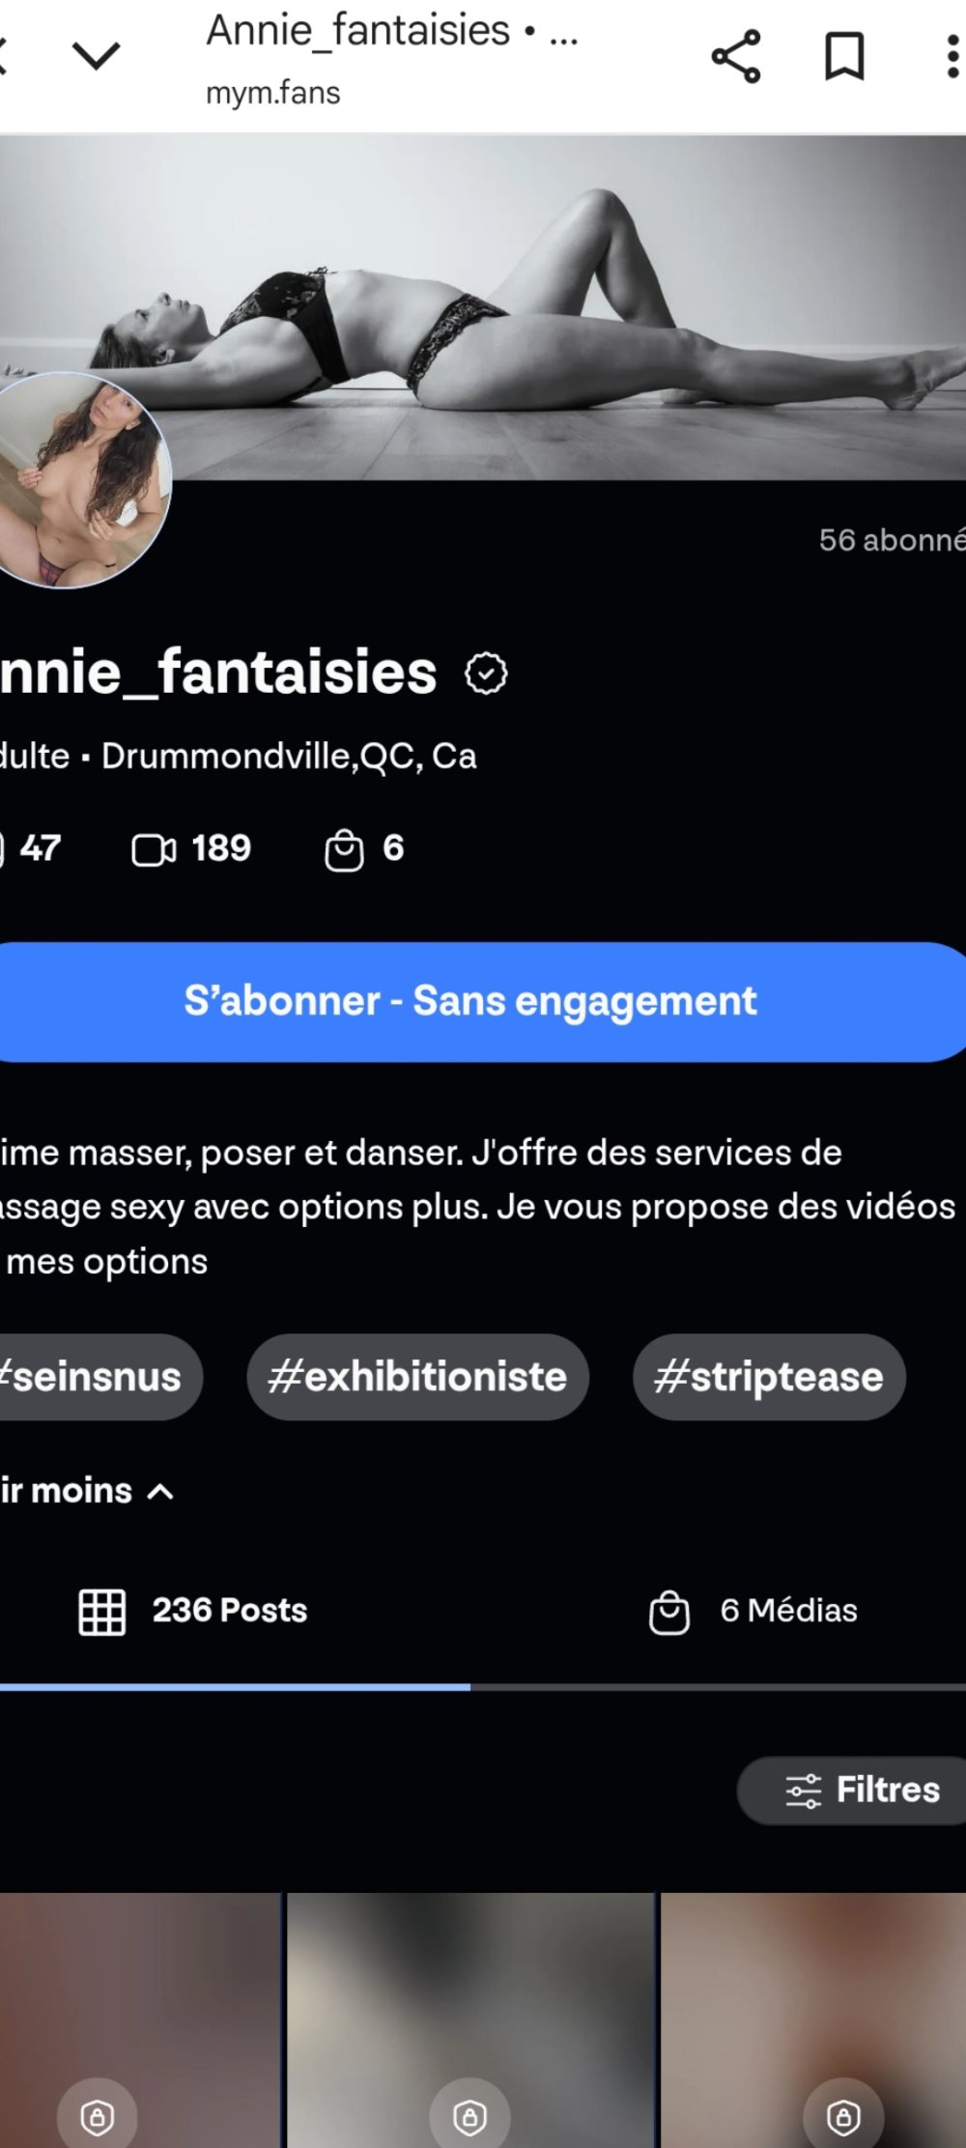The height and width of the screenshot is (2148, 966).
Task: Collapse the bio with "Voir moins"
Action: pyautogui.click(x=87, y=1491)
